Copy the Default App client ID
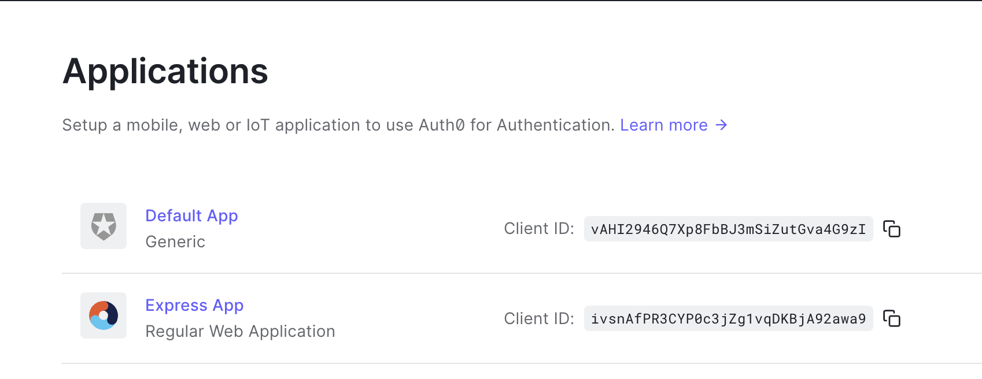The height and width of the screenshot is (379, 982). (x=892, y=229)
